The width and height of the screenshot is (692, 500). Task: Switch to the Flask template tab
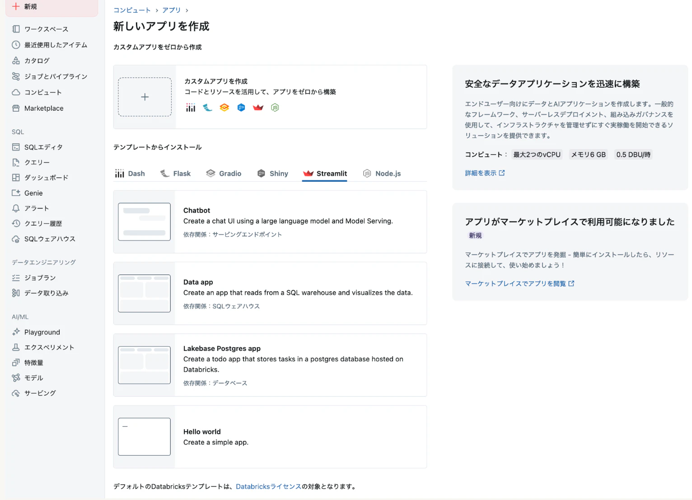tap(175, 174)
